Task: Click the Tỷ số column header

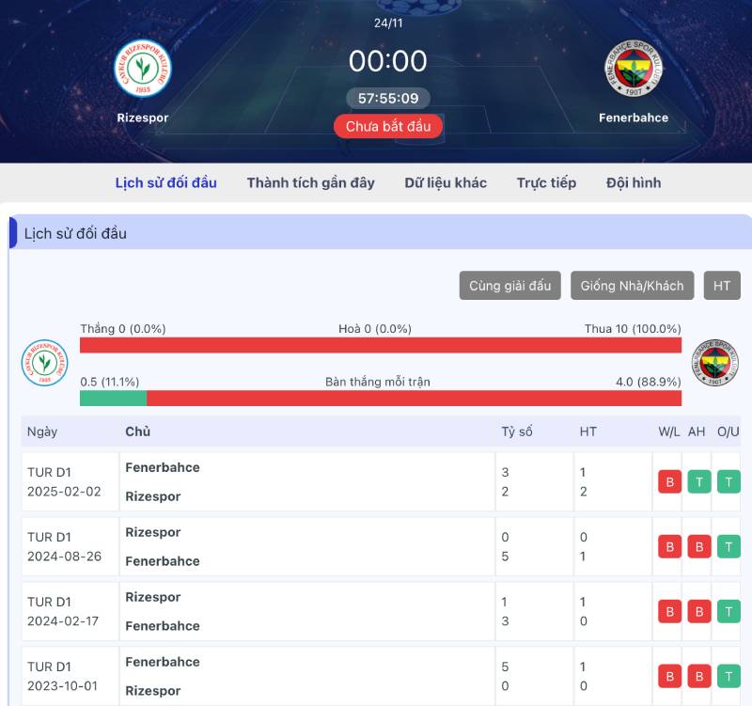Action: click(517, 431)
